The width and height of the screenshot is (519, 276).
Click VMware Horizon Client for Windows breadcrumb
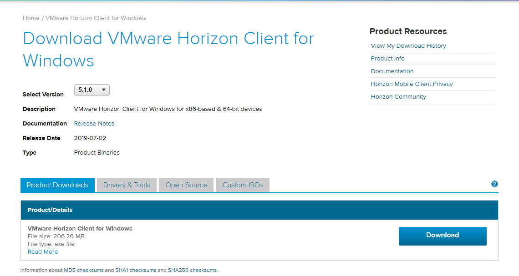click(96, 18)
